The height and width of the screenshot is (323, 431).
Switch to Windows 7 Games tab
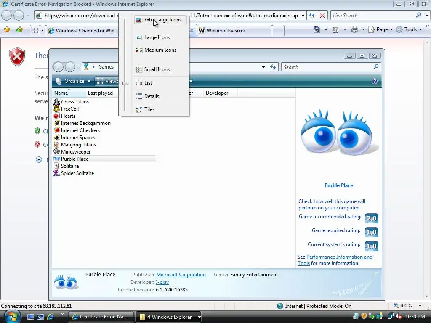[82, 30]
